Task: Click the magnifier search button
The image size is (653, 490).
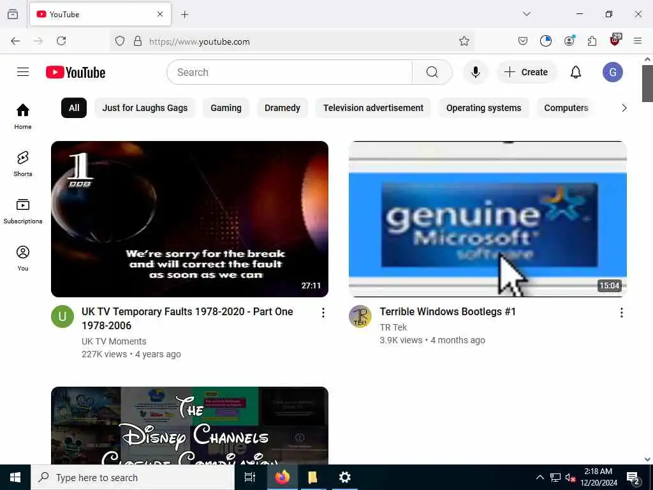Action: click(432, 72)
